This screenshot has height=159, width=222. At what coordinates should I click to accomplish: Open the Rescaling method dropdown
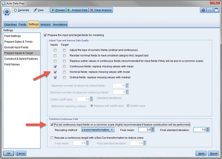point(98,130)
